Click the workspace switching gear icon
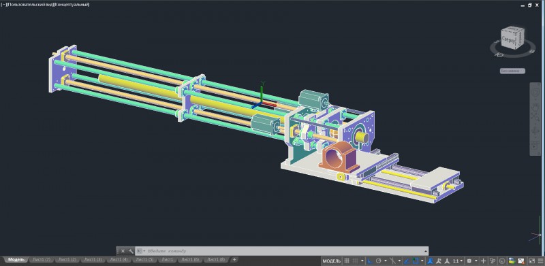Image resolution: width=545 pixels, height=266 pixels. 469,261
